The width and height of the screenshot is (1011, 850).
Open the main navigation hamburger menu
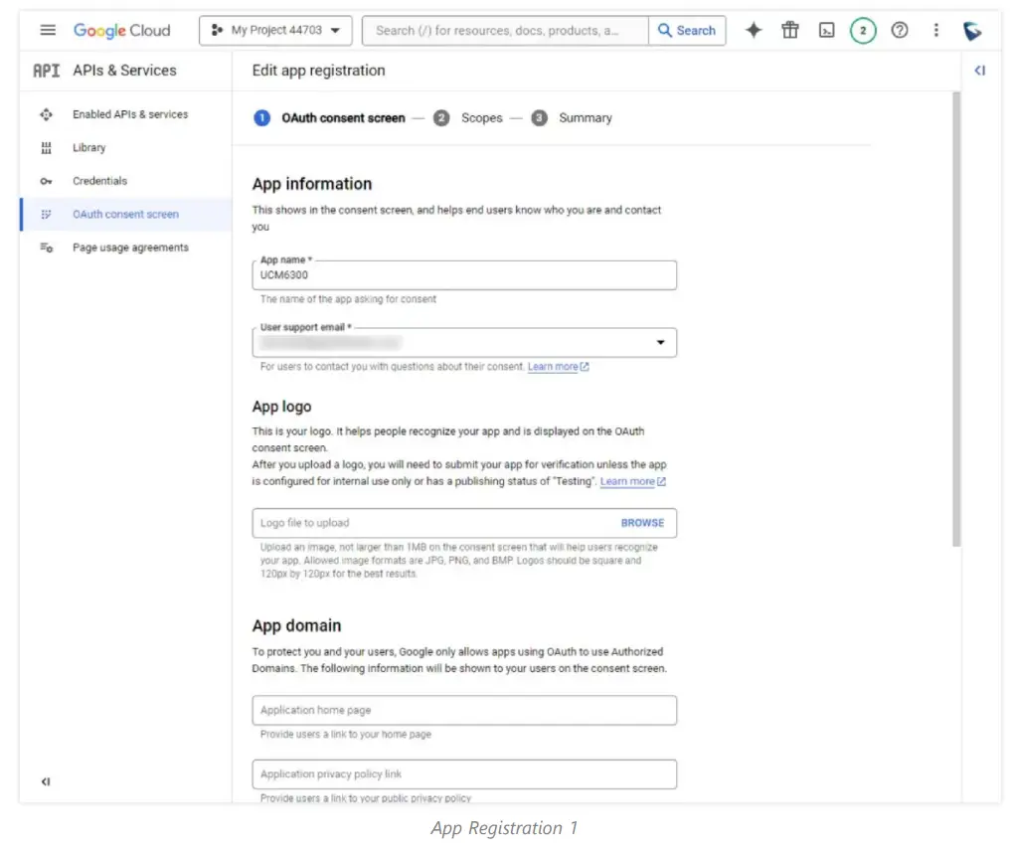[48, 30]
